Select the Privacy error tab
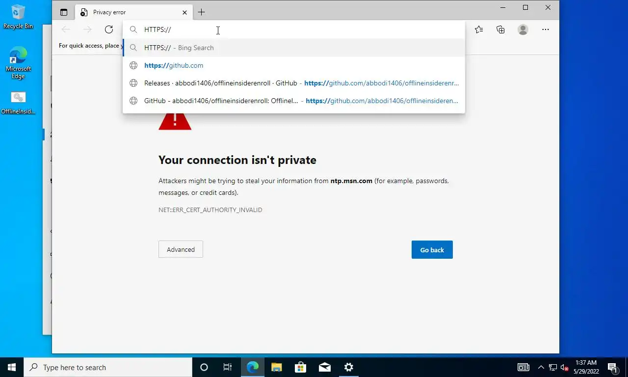 point(133,12)
